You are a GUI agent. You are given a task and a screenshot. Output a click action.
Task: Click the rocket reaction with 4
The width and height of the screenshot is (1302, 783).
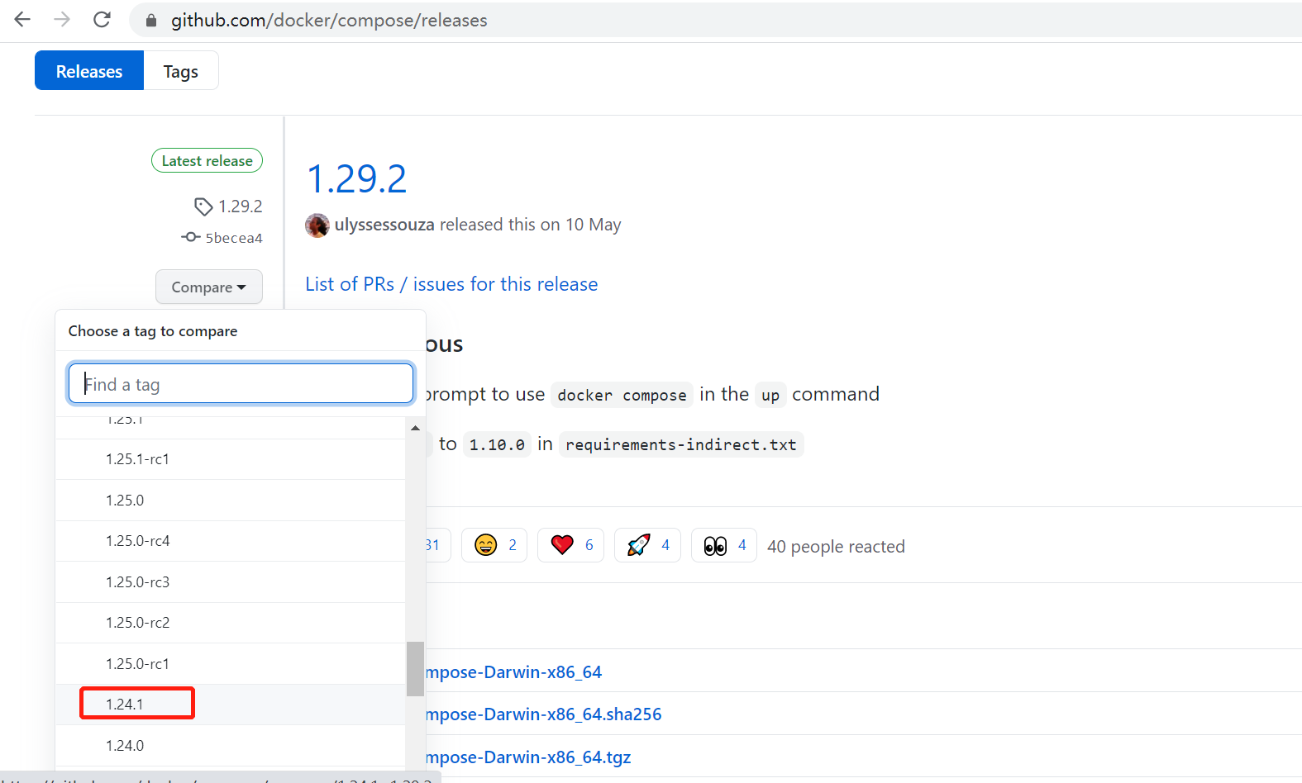point(647,545)
